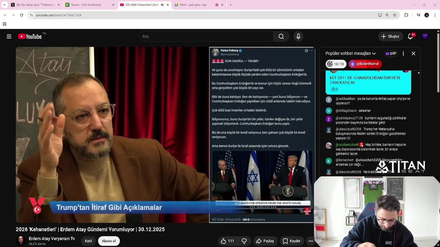The image size is (440, 247).
Task: Select the @seldaakkan chat username
Action: [x=345, y=99]
